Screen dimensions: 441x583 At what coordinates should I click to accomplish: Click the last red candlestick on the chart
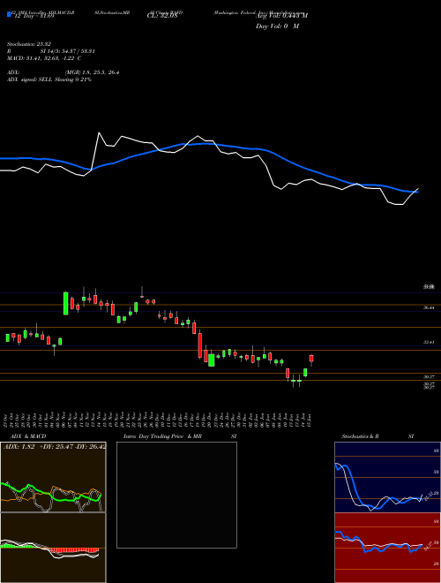[x=311, y=359]
